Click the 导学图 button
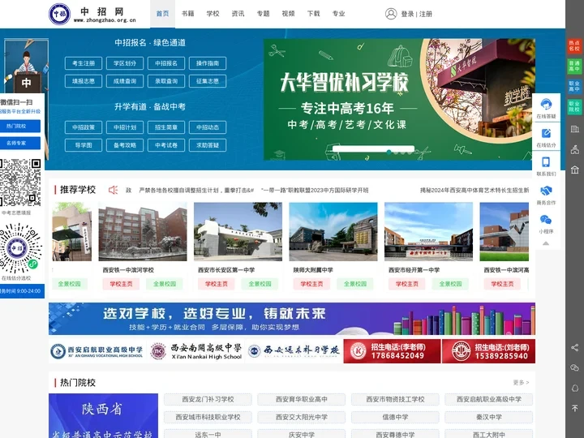 click(x=84, y=145)
